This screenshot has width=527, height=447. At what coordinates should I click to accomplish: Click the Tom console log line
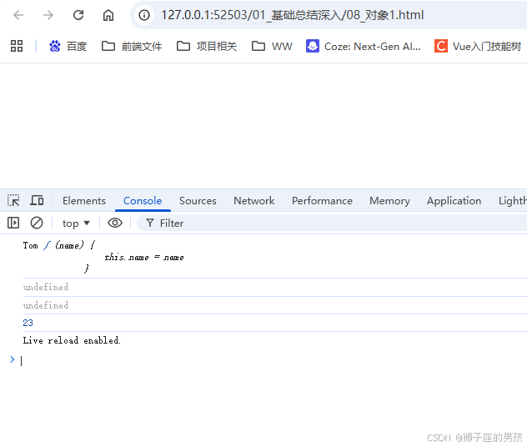coord(59,246)
